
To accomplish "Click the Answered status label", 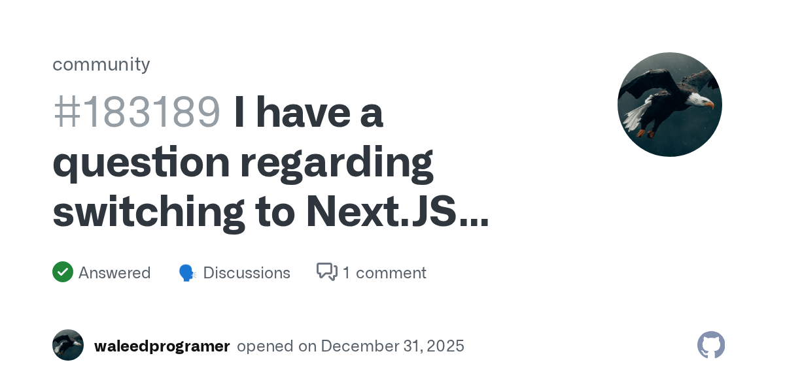I will 114,272.
